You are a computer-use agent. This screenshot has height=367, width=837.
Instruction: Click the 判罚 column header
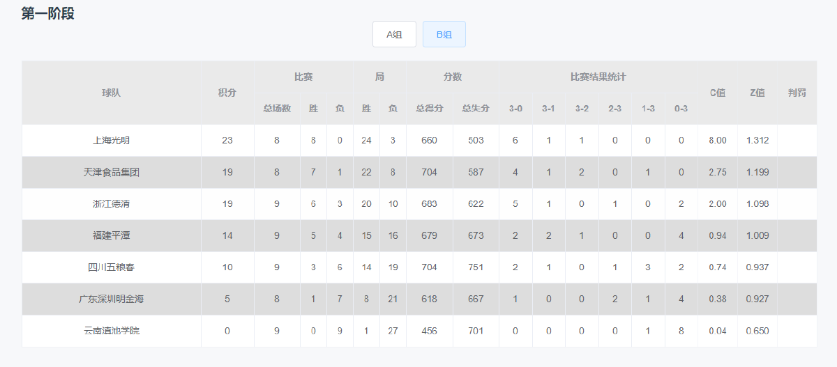[797, 93]
